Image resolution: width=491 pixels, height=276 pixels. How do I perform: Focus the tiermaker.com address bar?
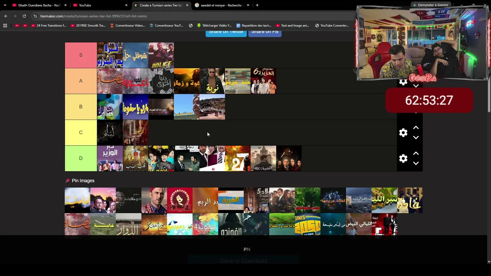(192, 16)
